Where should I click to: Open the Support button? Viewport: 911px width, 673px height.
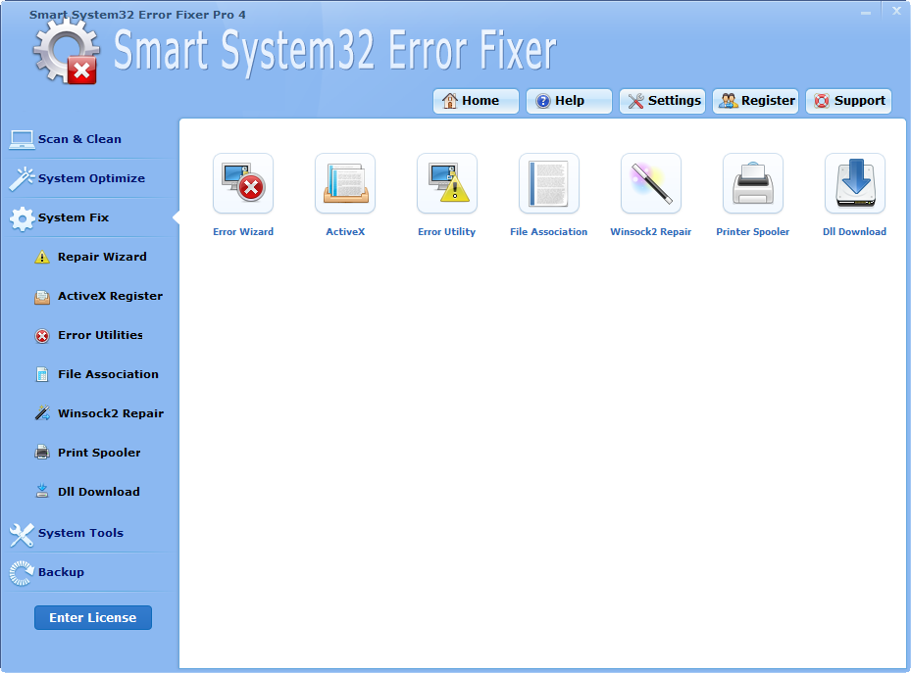coord(849,101)
